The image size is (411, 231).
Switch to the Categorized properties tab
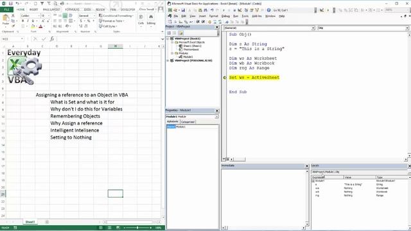(188, 122)
